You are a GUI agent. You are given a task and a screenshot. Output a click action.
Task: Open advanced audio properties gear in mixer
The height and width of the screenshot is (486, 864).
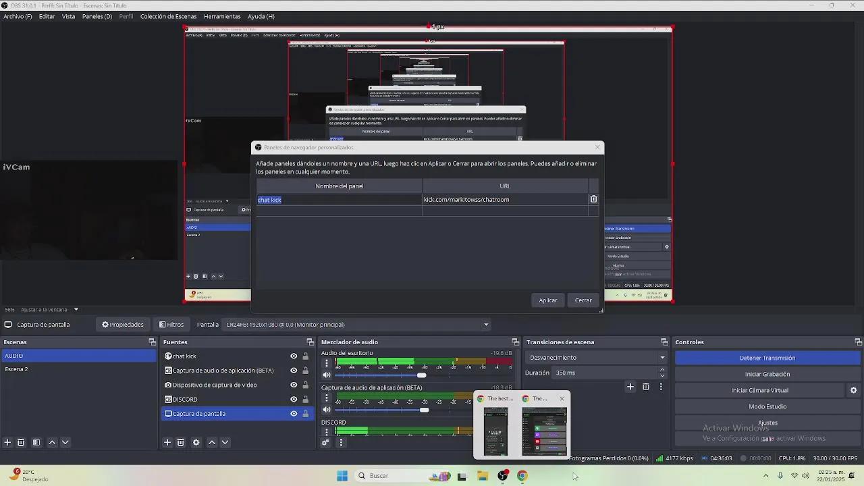coord(325,442)
